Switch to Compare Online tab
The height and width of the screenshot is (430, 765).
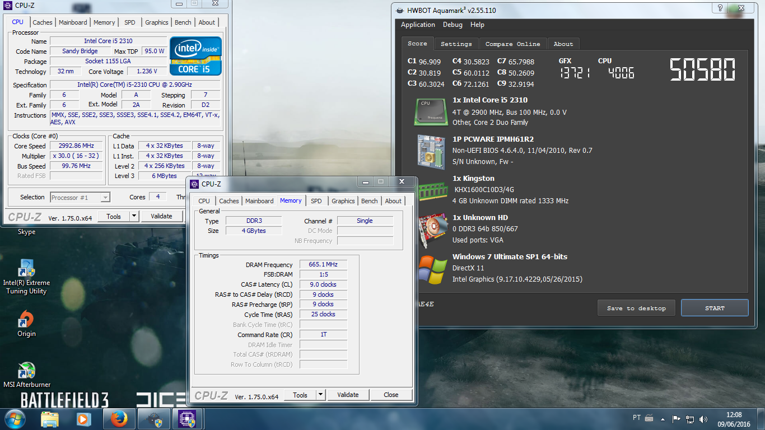[512, 44]
